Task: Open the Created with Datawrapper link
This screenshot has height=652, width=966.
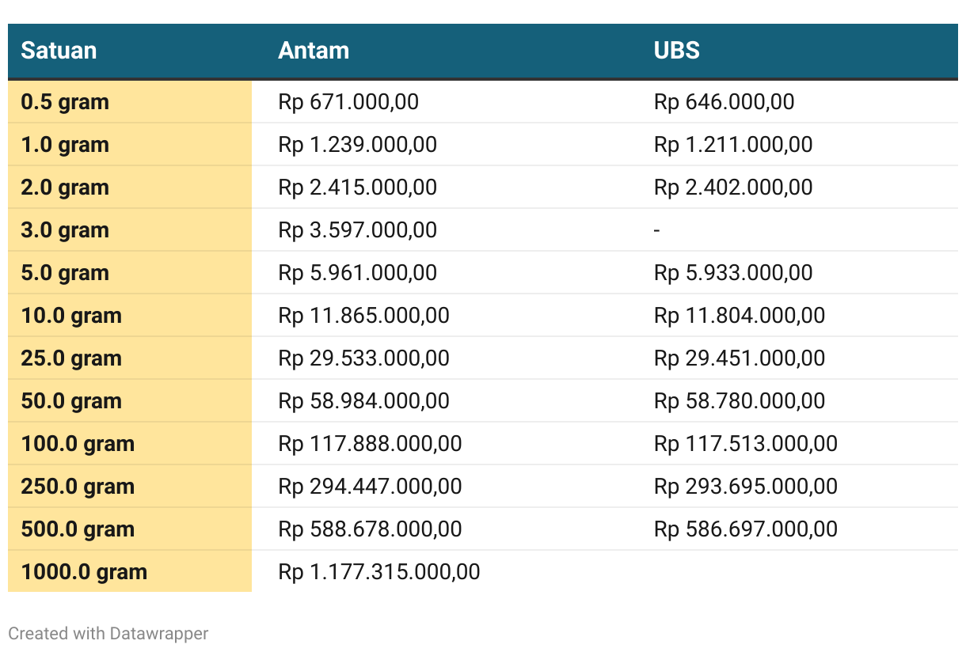Action: click(x=108, y=634)
